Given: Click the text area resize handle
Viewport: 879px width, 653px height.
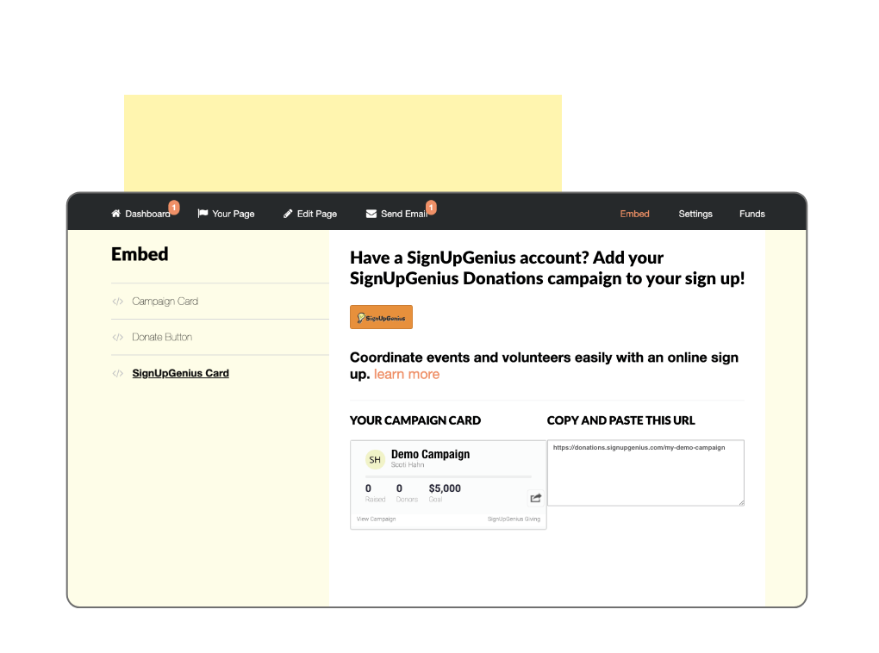Looking at the screenshot, I should [741, 503].
